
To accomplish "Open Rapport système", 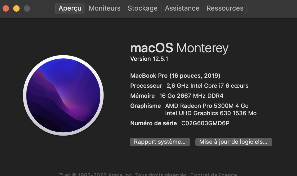I will pos(160,142).
